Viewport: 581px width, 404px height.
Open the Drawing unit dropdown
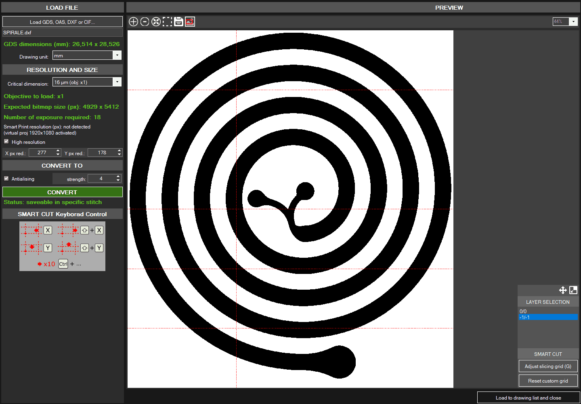[117, 55]
